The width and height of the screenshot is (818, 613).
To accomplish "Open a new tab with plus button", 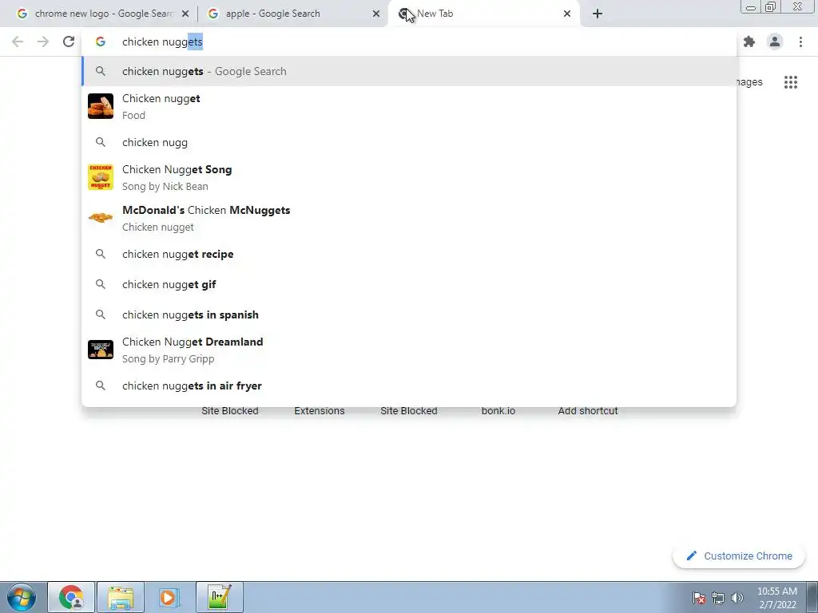I will pos(598,14).
